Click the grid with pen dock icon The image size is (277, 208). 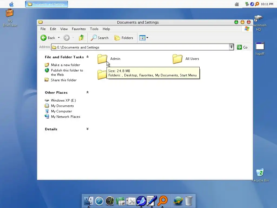pyautogui.click(x=152, y=201)
